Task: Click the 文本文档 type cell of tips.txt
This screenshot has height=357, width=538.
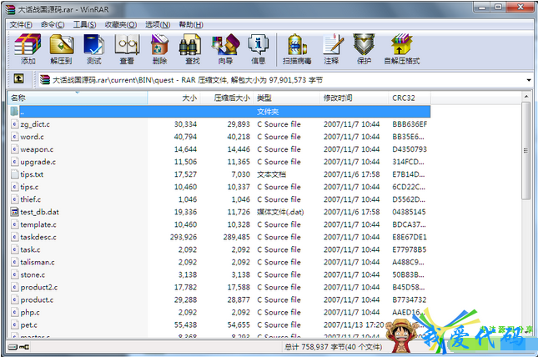Action: point(271,174)
